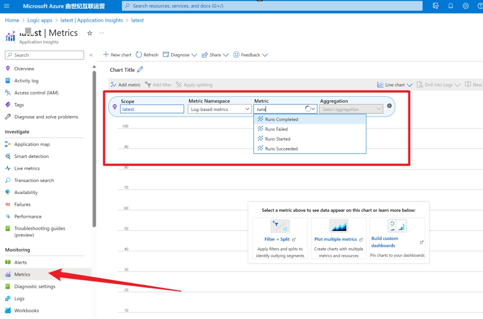Click the Add metric button
This screenshot has width=483, height=319.
coord(126,85)
